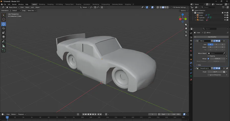Switch to the Modeling workspace tab
The image size is (230, 121).
point(42,4)
